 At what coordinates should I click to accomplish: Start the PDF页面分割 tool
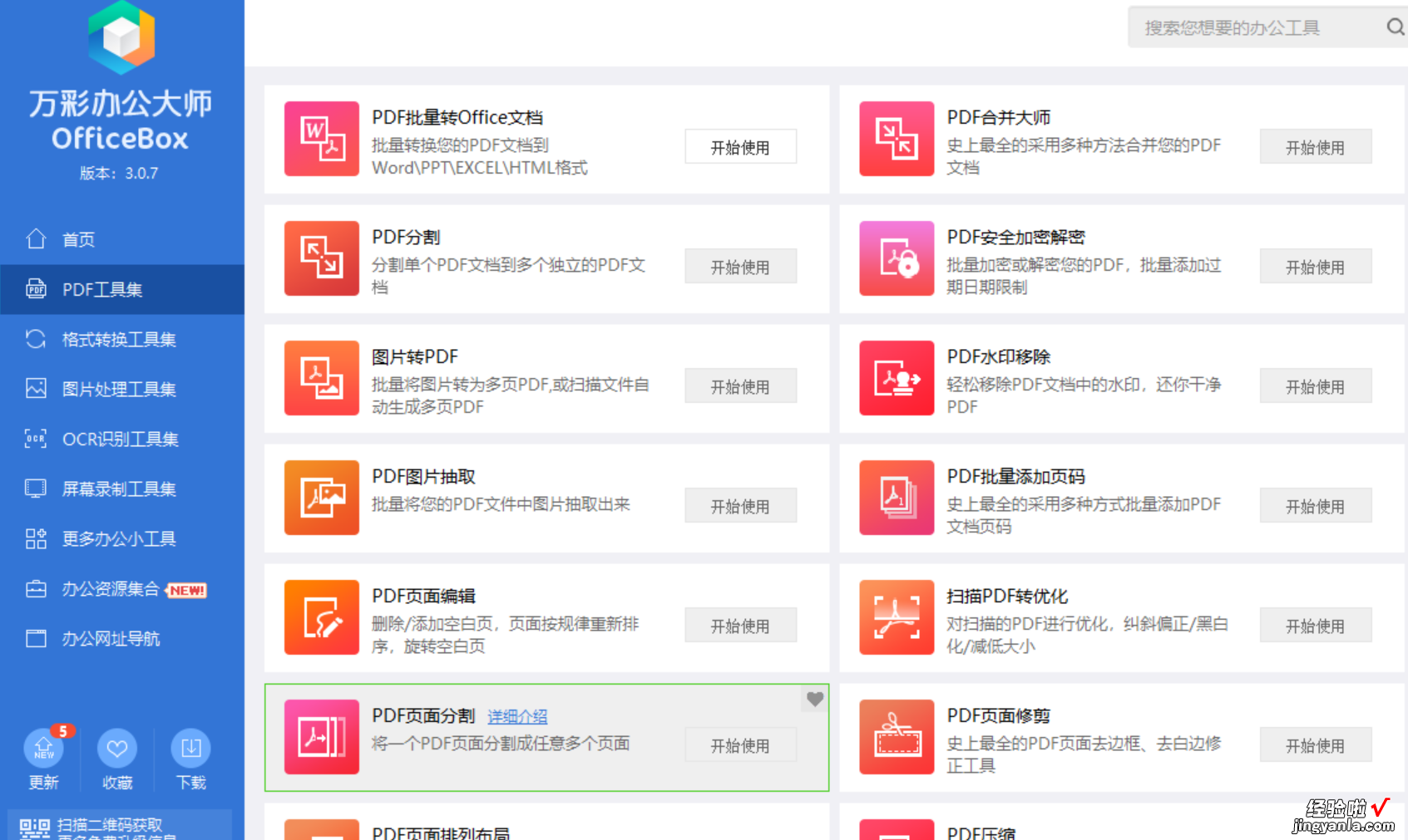pos(740,745)
